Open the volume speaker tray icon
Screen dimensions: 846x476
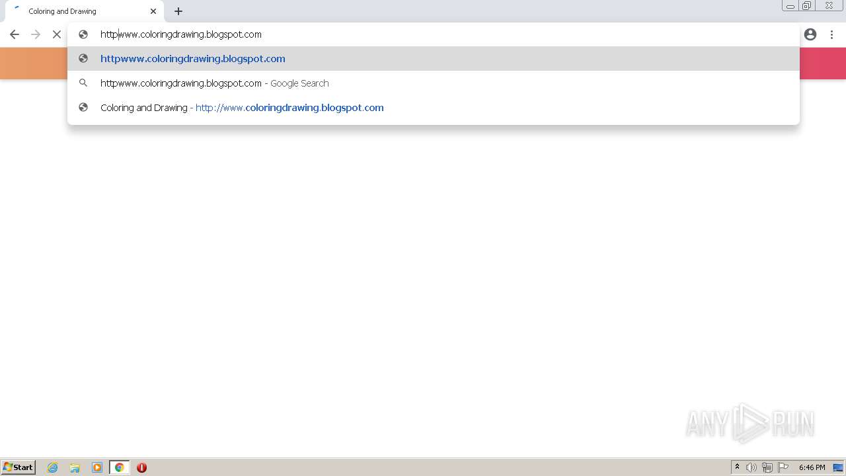click(751, 467)
